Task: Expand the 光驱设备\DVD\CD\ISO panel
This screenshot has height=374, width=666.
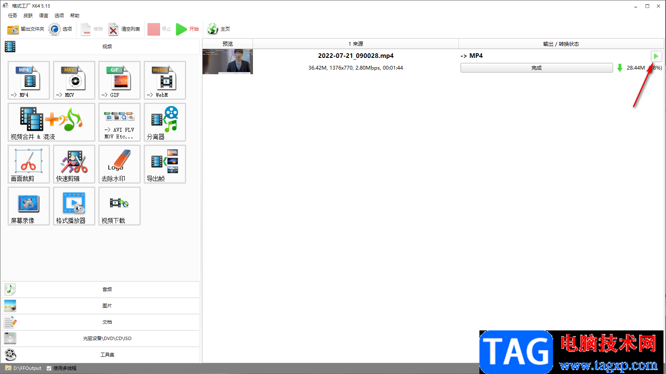Action: [x=101, y=338]
